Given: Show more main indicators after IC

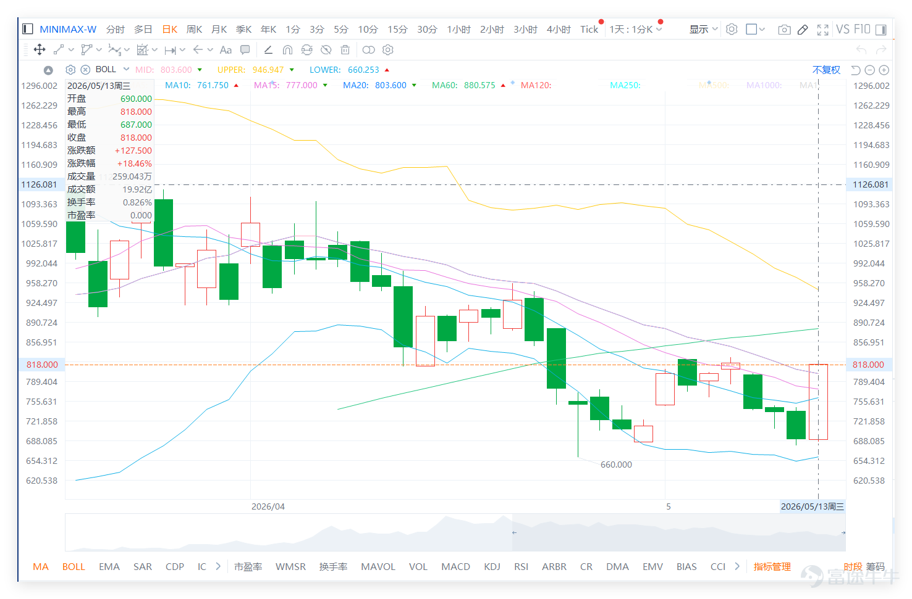Looking at the screenshot, I should pyautogui.click(x=218, y=566).
